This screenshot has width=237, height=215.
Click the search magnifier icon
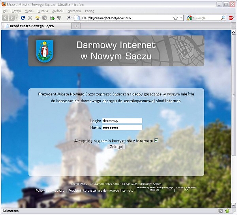(x=223, y=18)
